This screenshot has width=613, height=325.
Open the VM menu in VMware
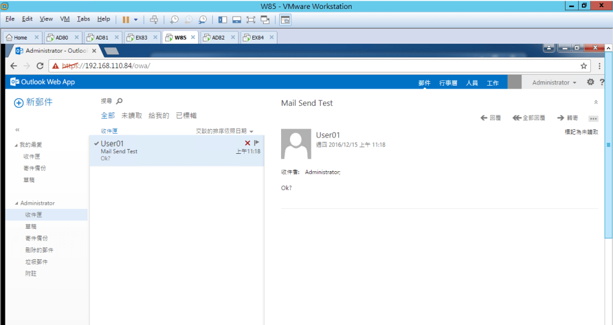[65, 19]
